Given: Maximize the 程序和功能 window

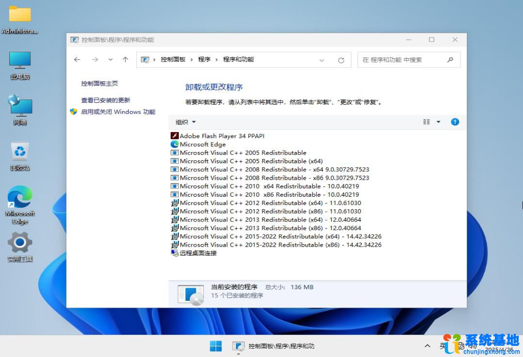Looking at the screenshot, I should pos(431,40).
